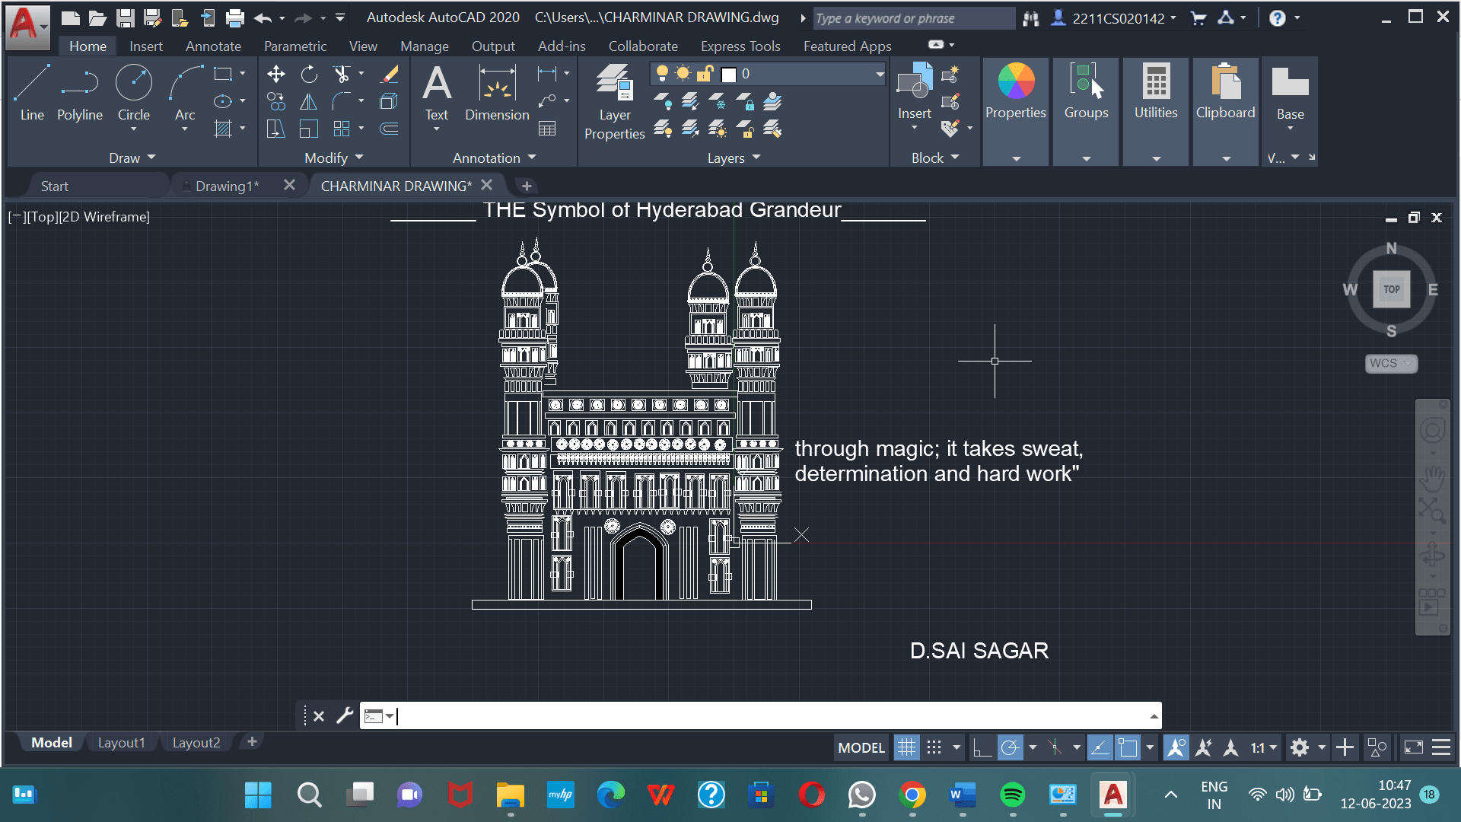Image resolution: width=1461 pixels, height=822 pixels.
Task: Open the layer name dropdown
Action: pyautogui.click(x=880, y=74)
